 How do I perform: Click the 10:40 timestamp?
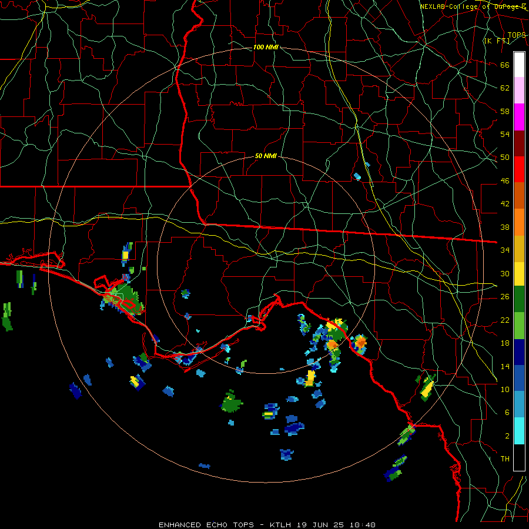[x=363, y=525]
